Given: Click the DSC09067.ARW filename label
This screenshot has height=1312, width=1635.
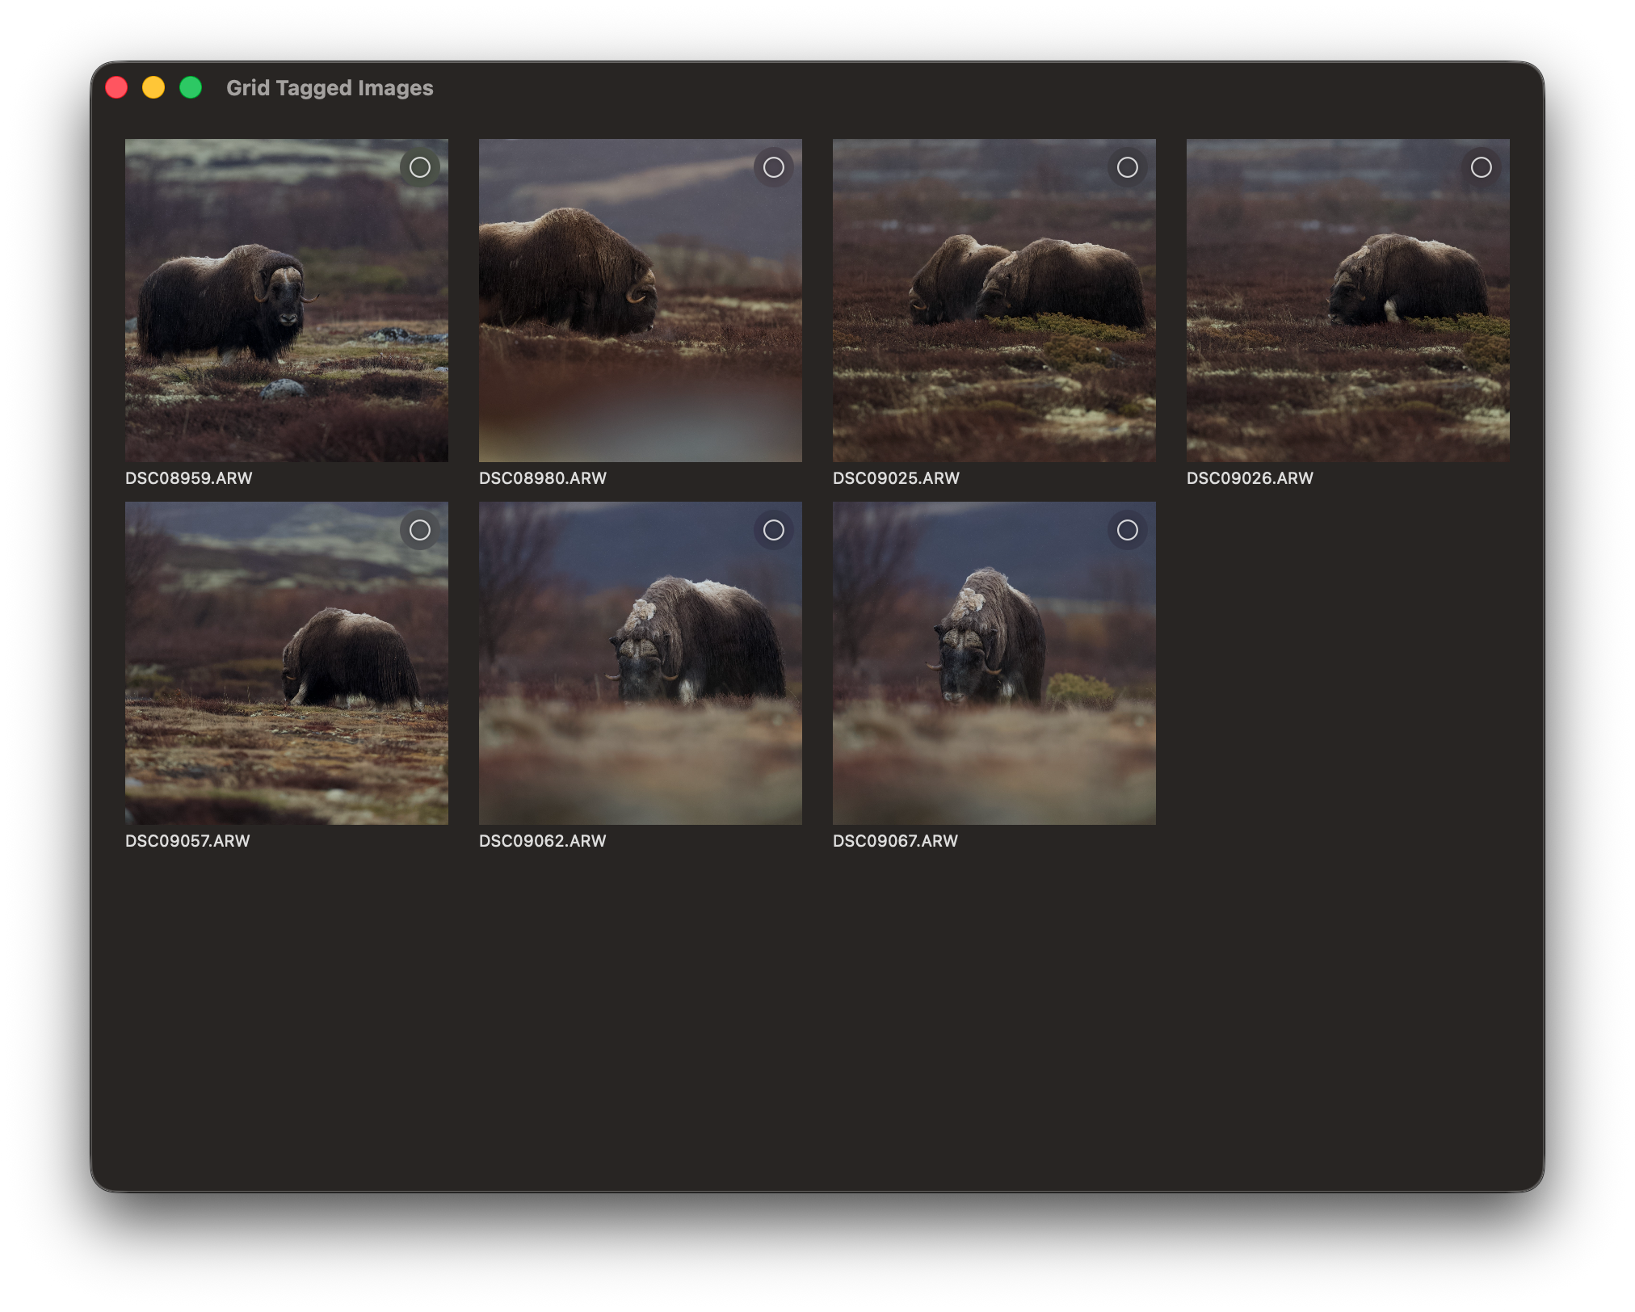Looking at the screenshot, I should [x=896, y=840].
